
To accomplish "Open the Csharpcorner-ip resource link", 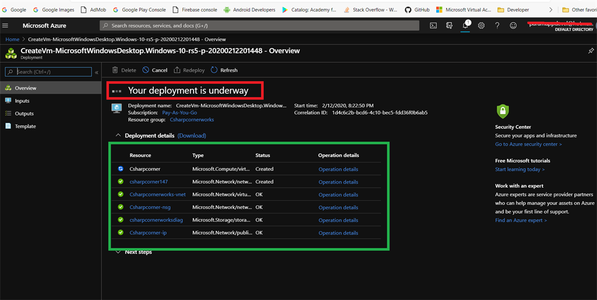I will [148, 233].
